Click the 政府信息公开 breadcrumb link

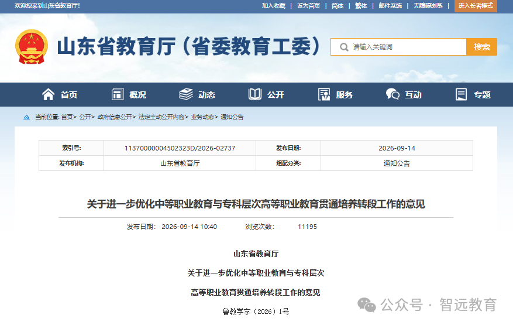115,117
